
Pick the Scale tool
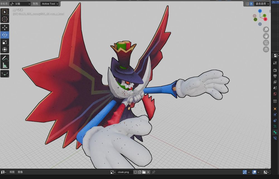(5, 42)
